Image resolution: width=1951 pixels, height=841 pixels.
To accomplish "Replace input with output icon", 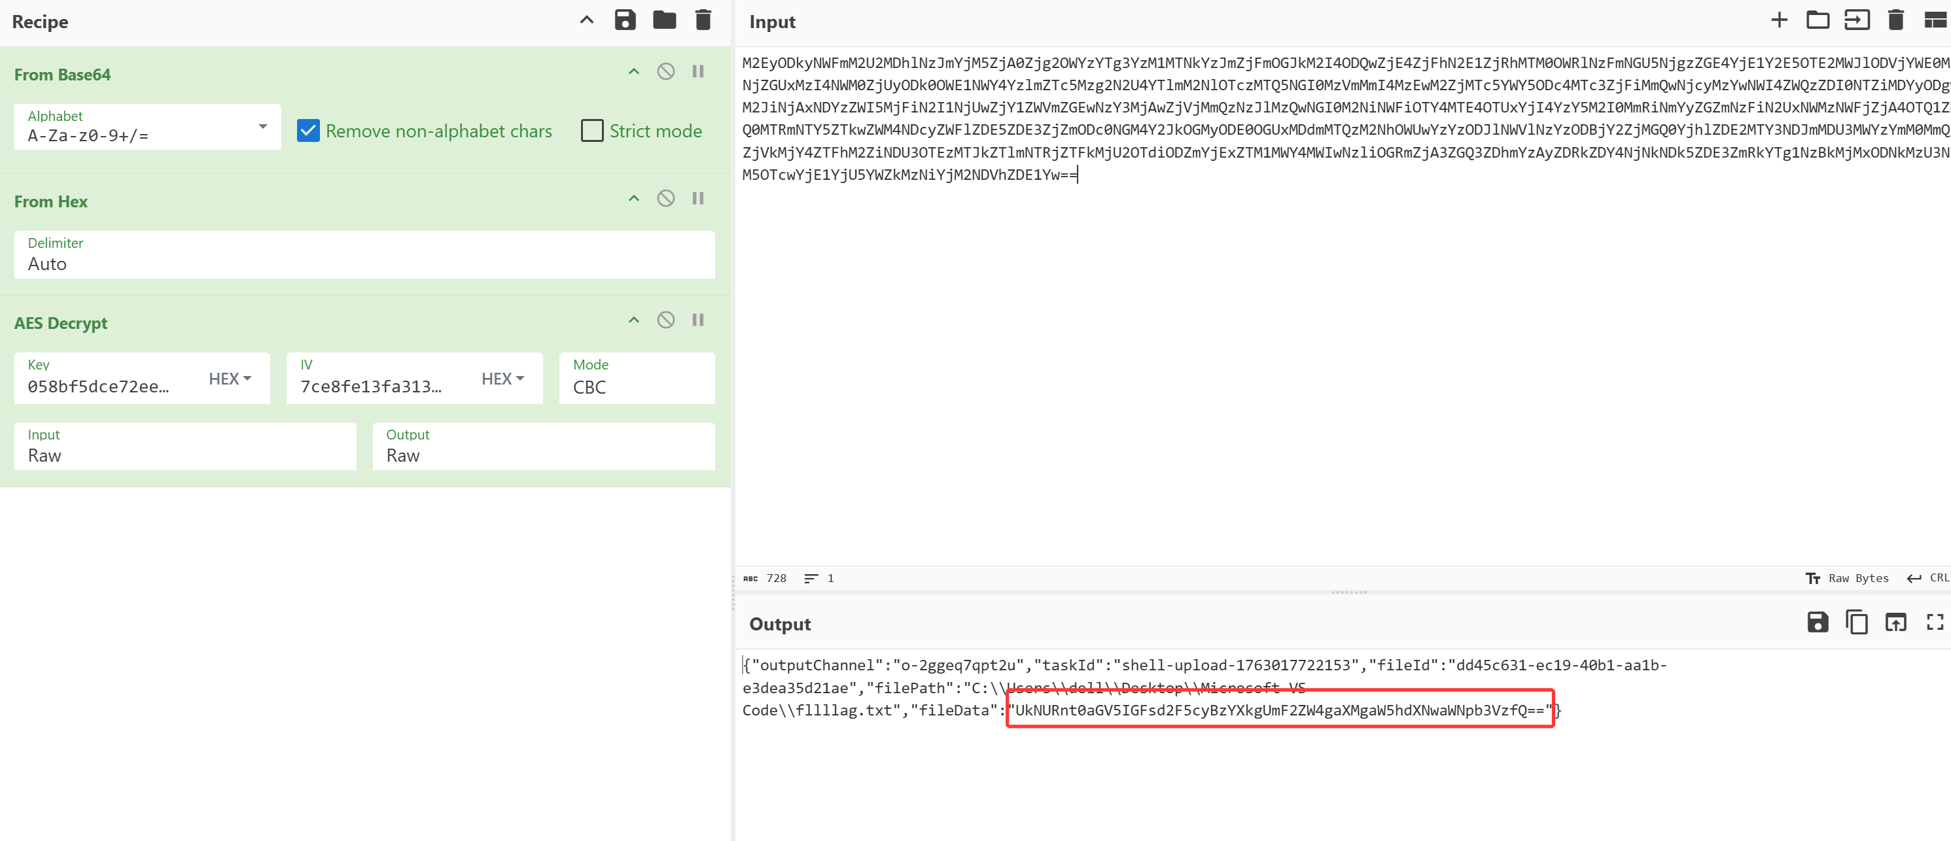I will coord(1895,622).
